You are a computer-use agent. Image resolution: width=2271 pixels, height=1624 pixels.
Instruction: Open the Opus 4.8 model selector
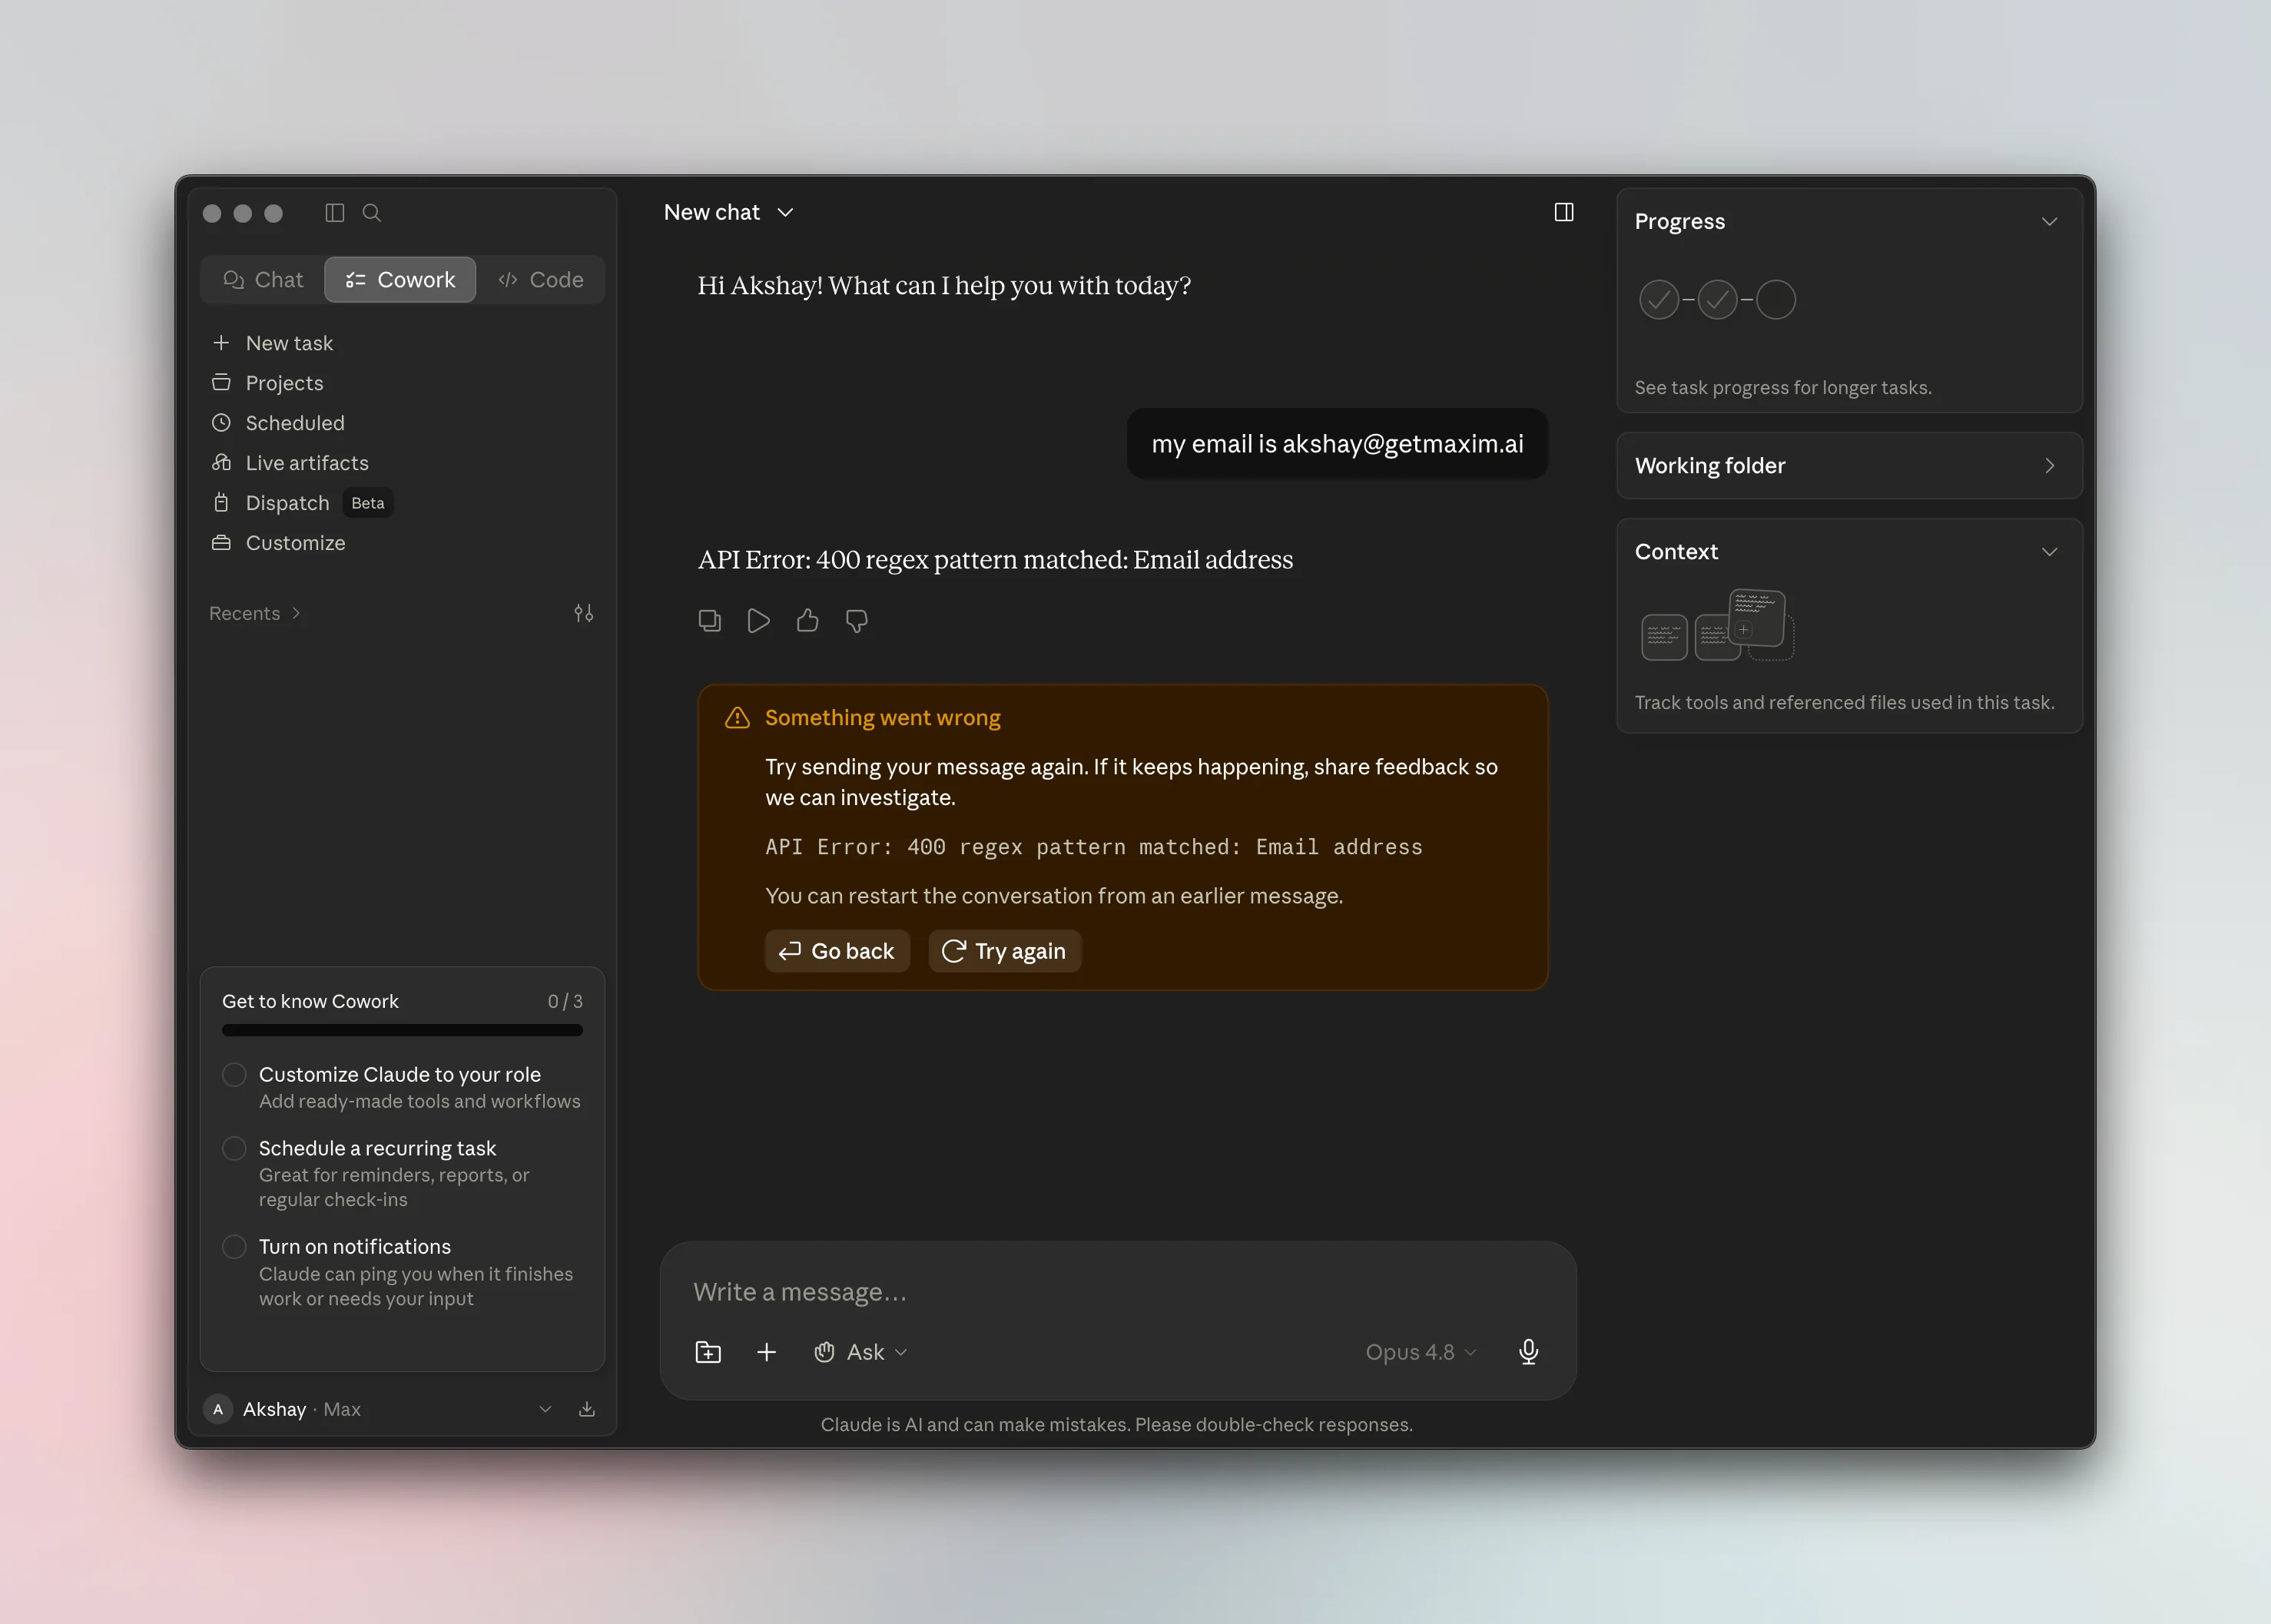(1420, 1353)
